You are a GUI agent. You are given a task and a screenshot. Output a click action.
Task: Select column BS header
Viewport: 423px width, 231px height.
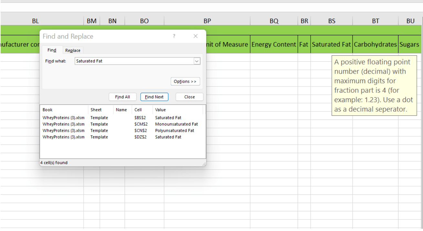(x=332, y=21)
